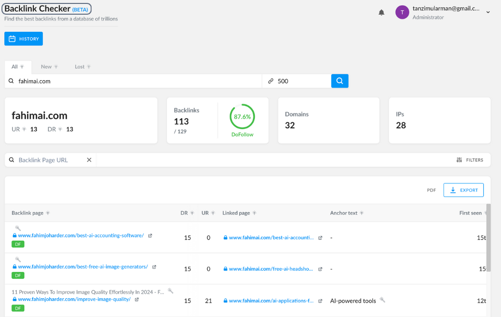This screenshot has width=501, height=317.
Task: Open the Filters panel
Action: point(470,160)
